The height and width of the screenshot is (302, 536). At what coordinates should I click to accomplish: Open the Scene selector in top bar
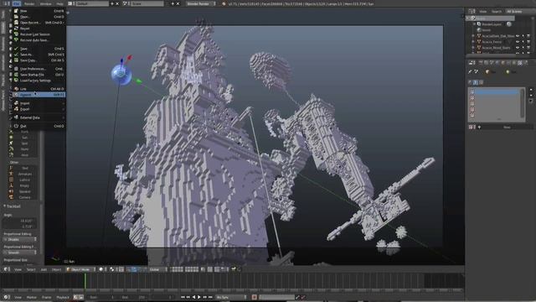(147, 3)
